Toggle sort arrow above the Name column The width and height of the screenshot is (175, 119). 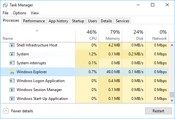(37, 31)
